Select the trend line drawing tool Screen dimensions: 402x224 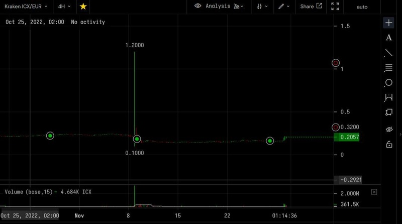388,53
